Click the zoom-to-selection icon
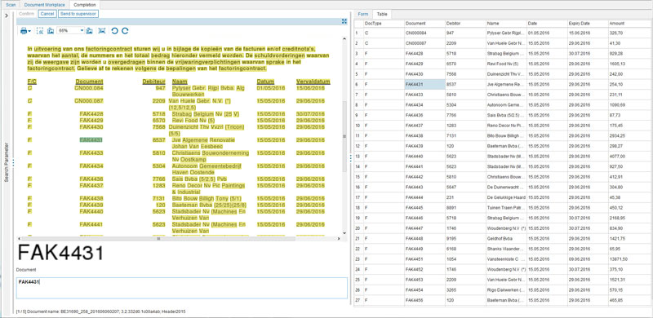The width and height of the screenshot is (653, 318). coord(40,30)
